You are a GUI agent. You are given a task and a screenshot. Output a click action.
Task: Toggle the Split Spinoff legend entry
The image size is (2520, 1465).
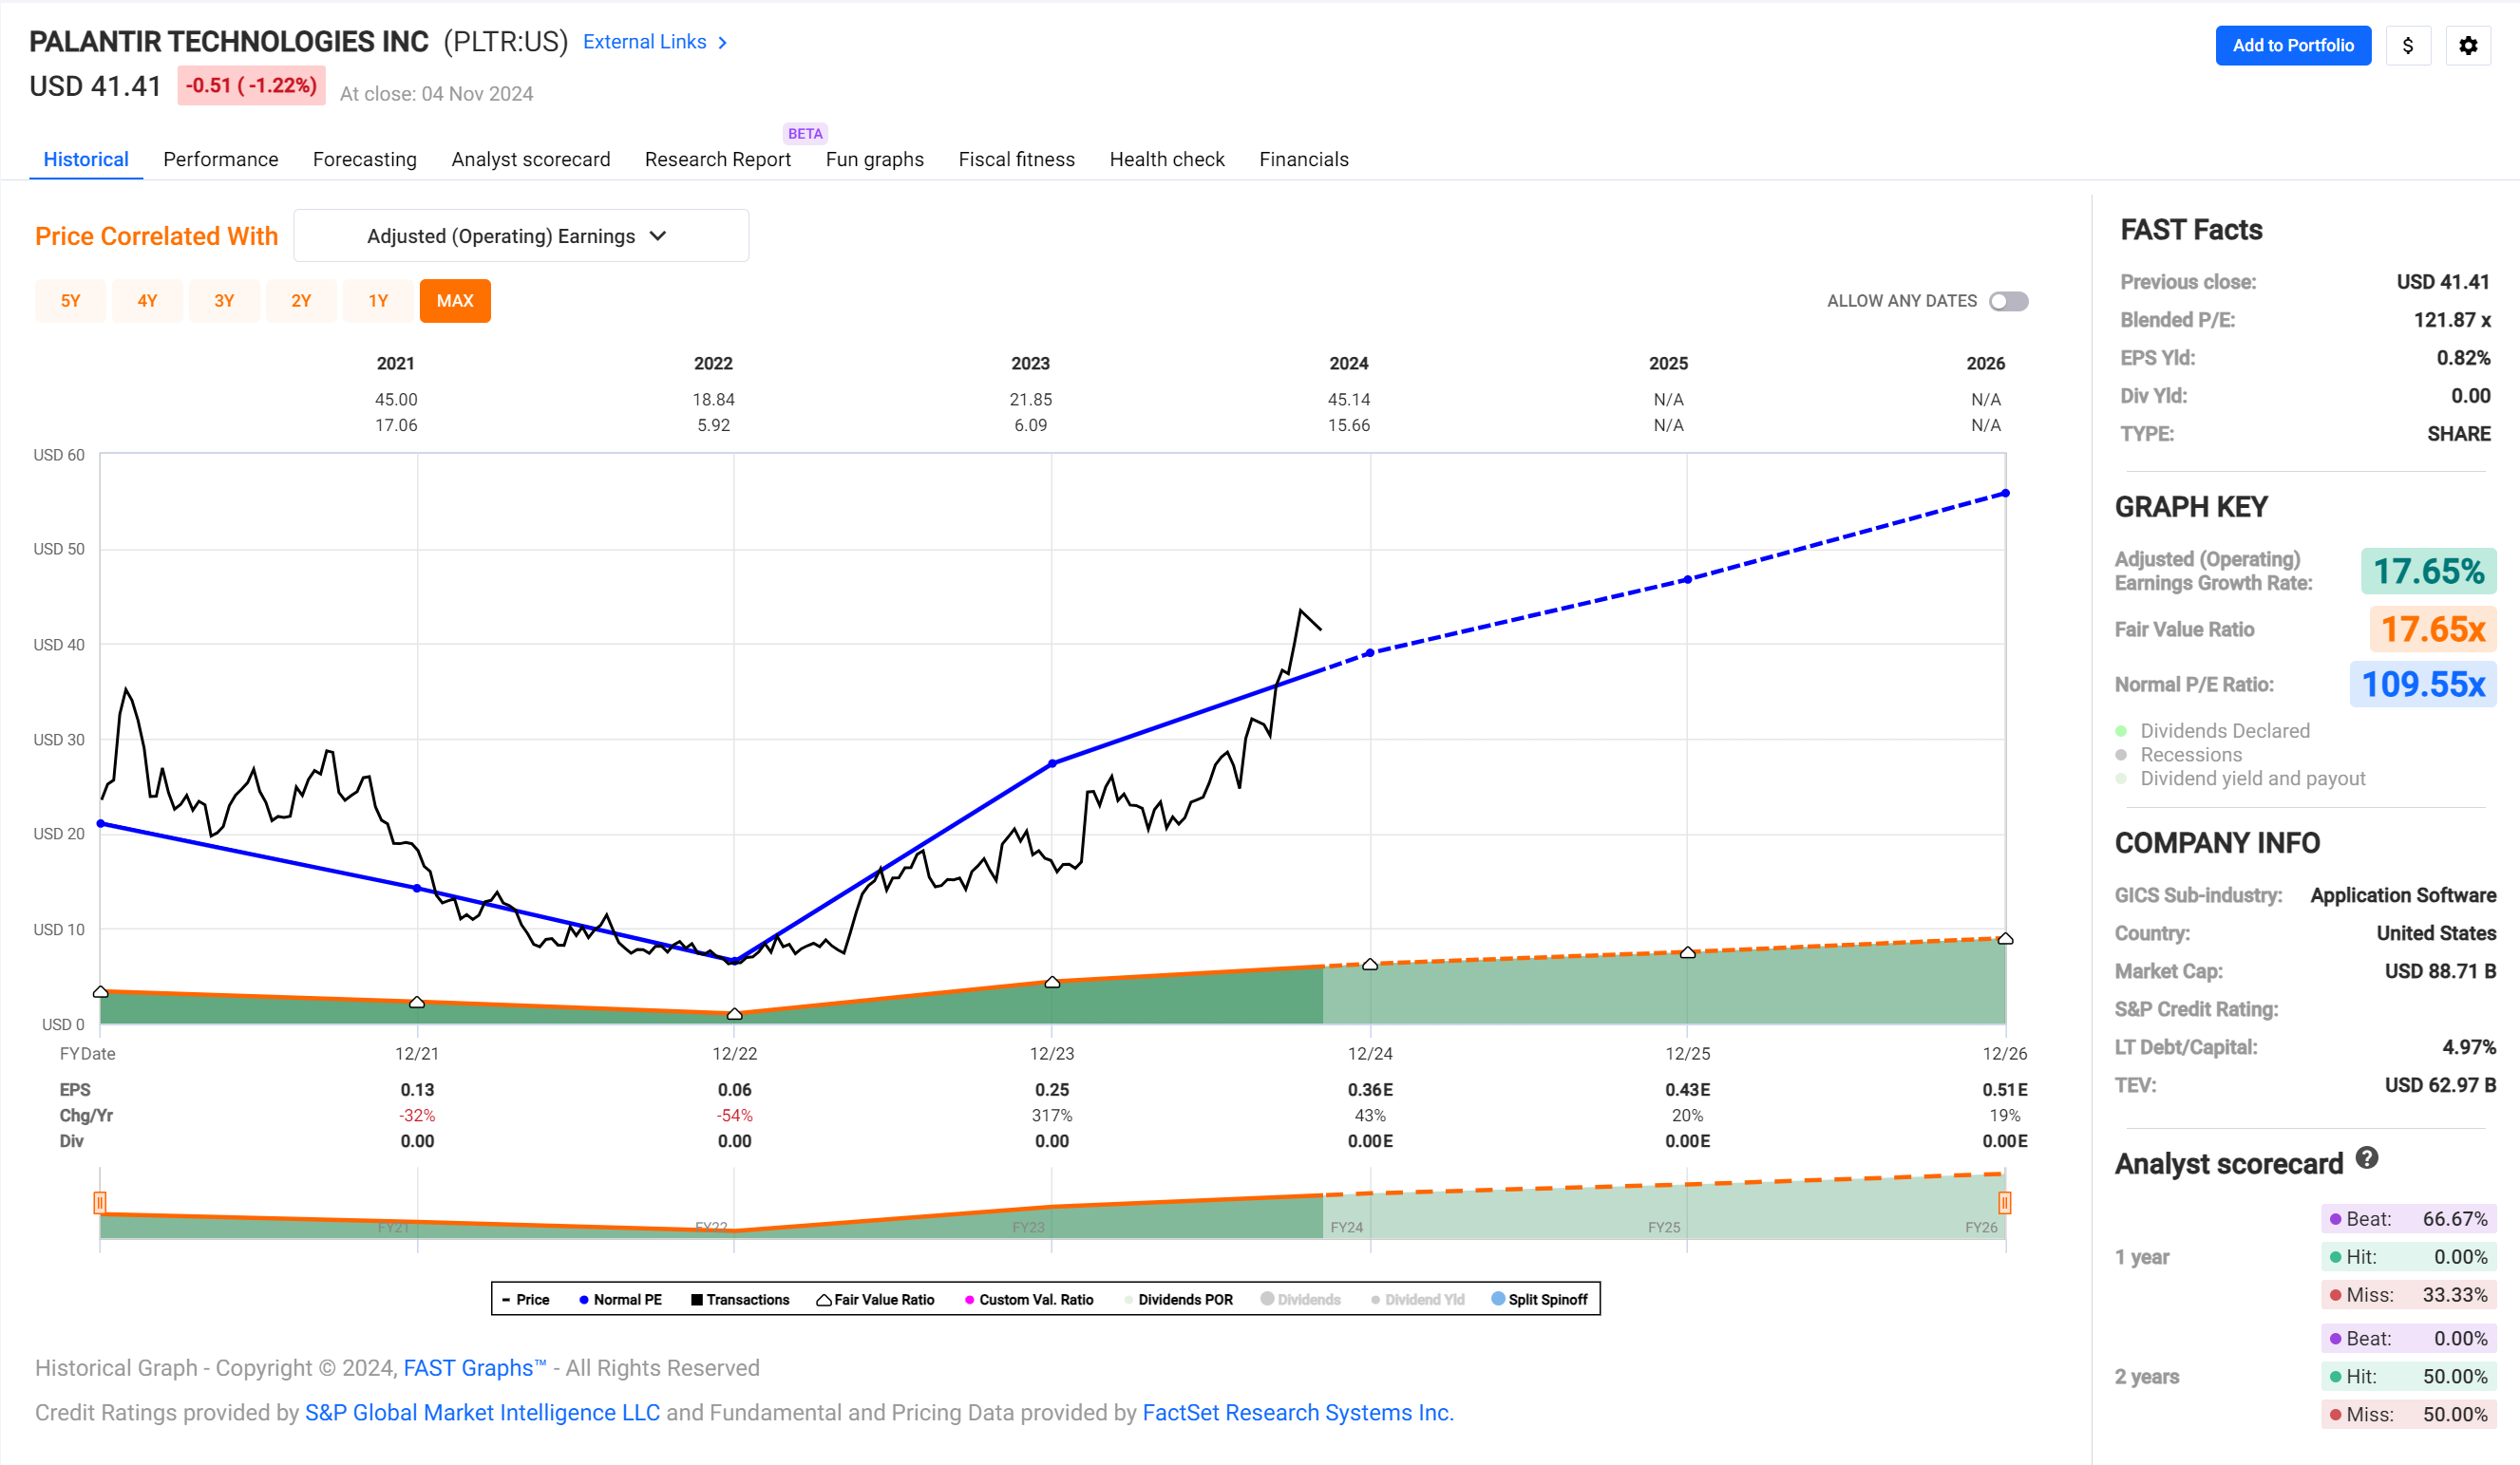point(1539,1299)
